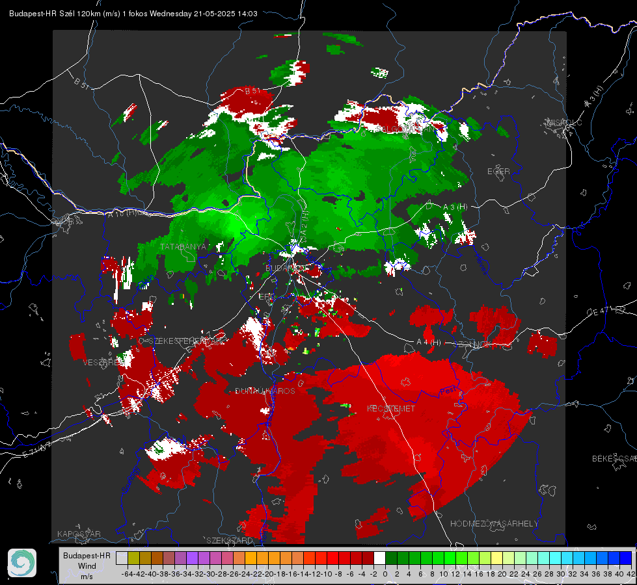Click the DUNAUJVAROS city label

click(265, 391)
